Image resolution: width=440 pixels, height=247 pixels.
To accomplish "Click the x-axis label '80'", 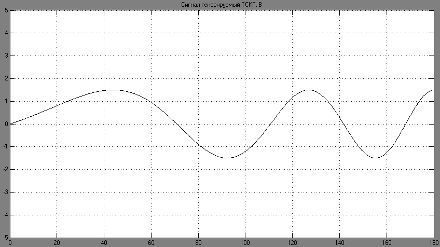I will (198, 243).
